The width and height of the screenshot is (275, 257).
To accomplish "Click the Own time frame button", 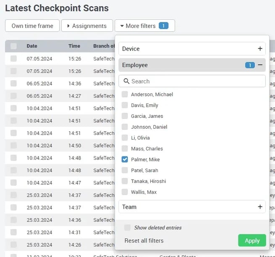I will 32,26.
